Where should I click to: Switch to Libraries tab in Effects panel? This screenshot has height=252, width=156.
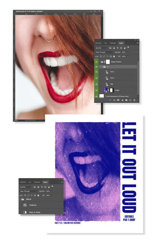tap(22, 182)
